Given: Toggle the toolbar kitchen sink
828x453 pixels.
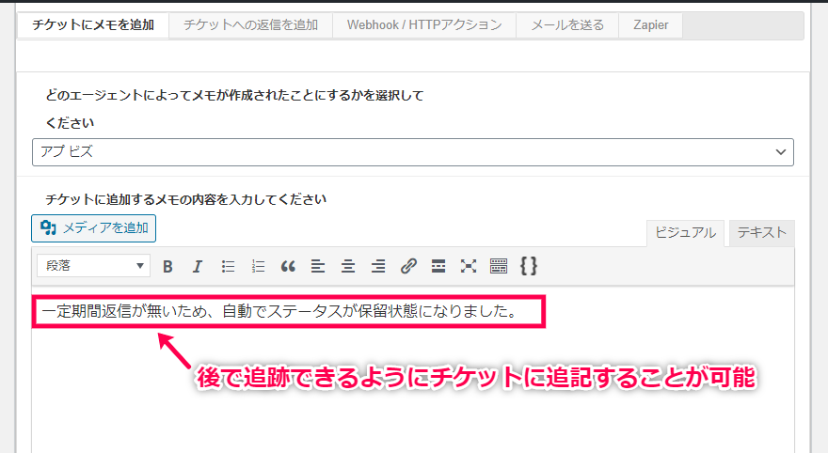Looking at the screenshot, I should (499, 266).
